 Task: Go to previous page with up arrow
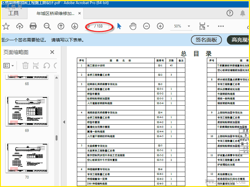[x=61, y=26]
